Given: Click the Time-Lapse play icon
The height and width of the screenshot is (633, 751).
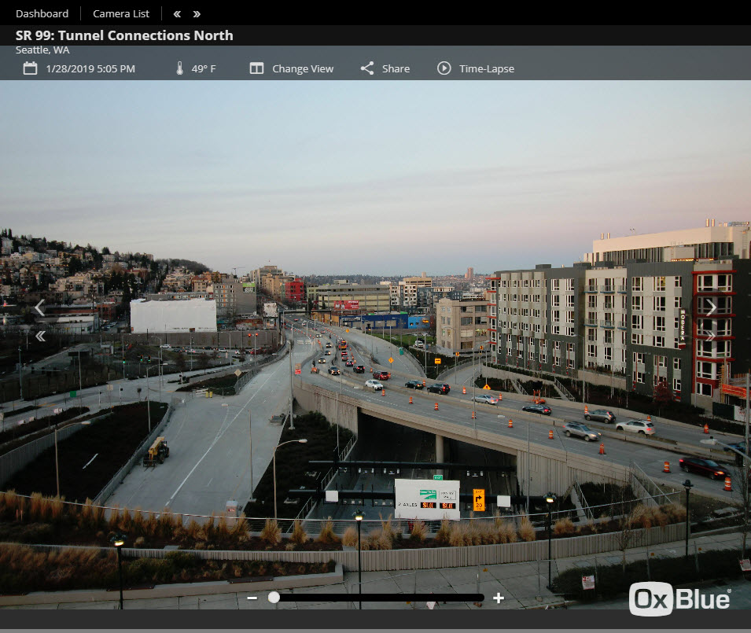Looking at the screenshot, I should [x=444, y=68].
